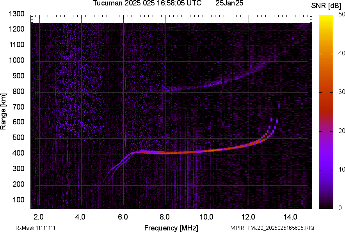Click the range tick label '800'
The height and width of the screenshot is (232, 345).
click(x=18, y=91)
